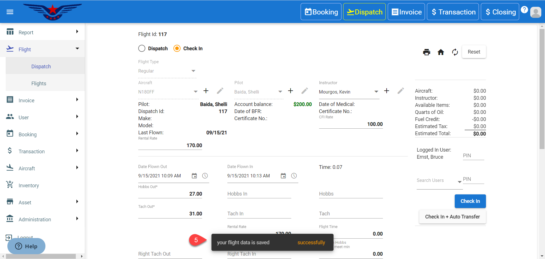The height and width of the screenshot is (259, 545).
Task: Click the pencil edit icon for Instructor
Action: click(x=401, y=91)
